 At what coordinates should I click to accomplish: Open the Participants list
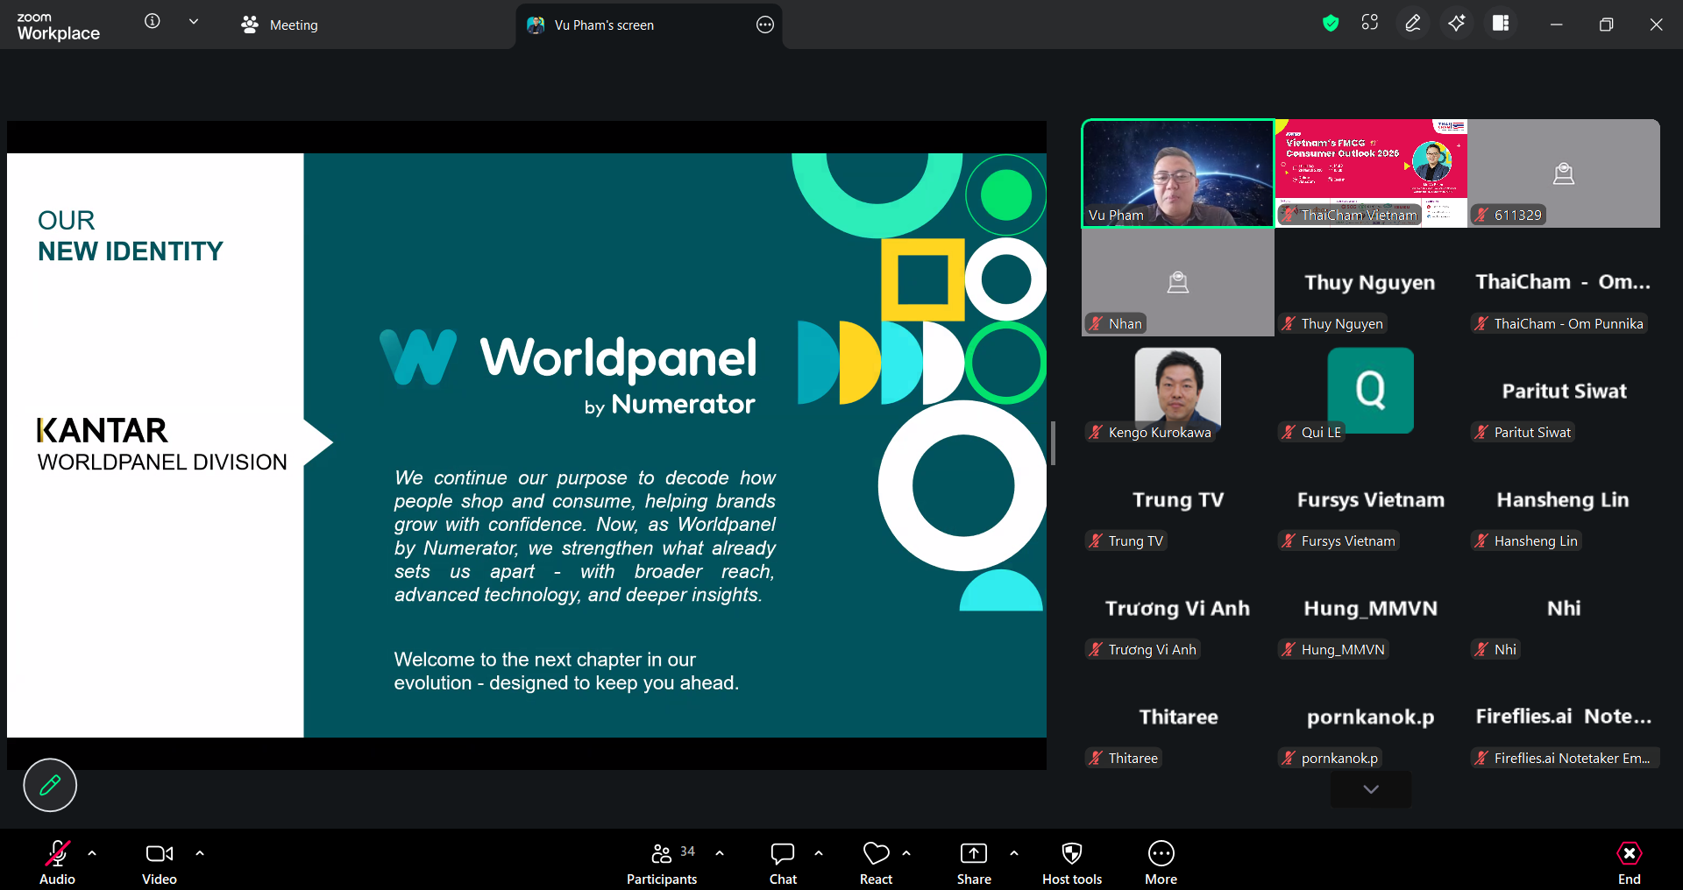pos(662,861)
